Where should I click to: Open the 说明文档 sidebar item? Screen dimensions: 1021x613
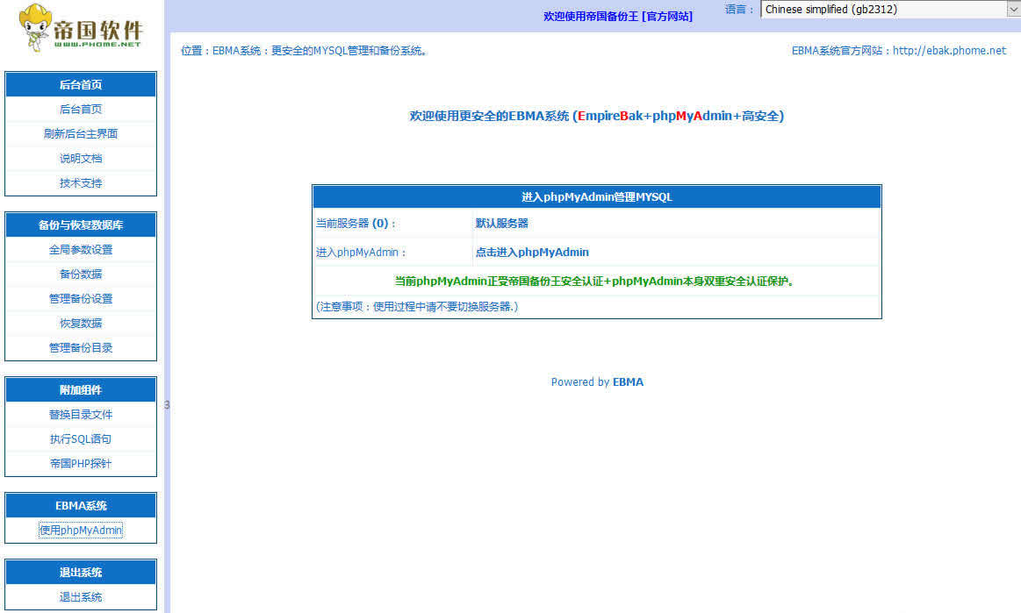(x=81, y=158)
